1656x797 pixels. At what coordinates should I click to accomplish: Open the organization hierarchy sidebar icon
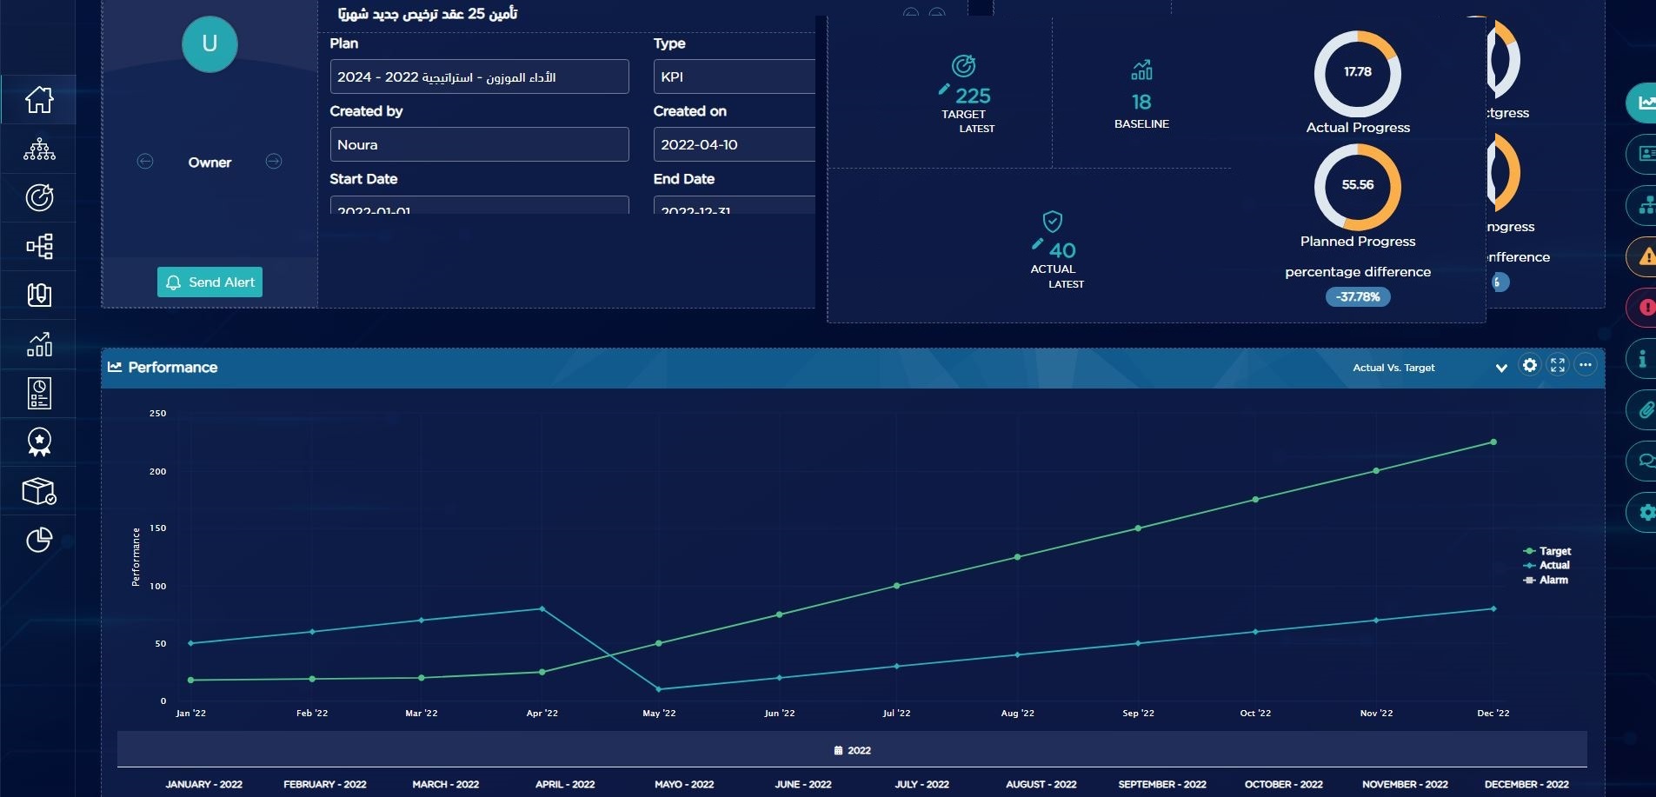(x=39, y=149)
